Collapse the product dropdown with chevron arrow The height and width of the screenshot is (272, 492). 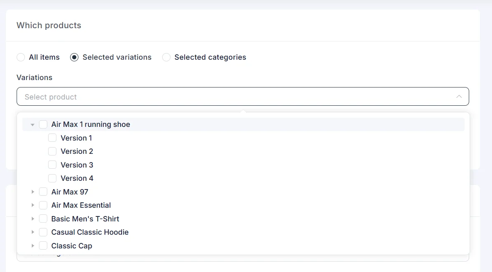(459, 97)
